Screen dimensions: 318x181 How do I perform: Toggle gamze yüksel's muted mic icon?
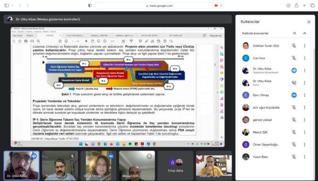pyautogui.click(x=294, y=120)
